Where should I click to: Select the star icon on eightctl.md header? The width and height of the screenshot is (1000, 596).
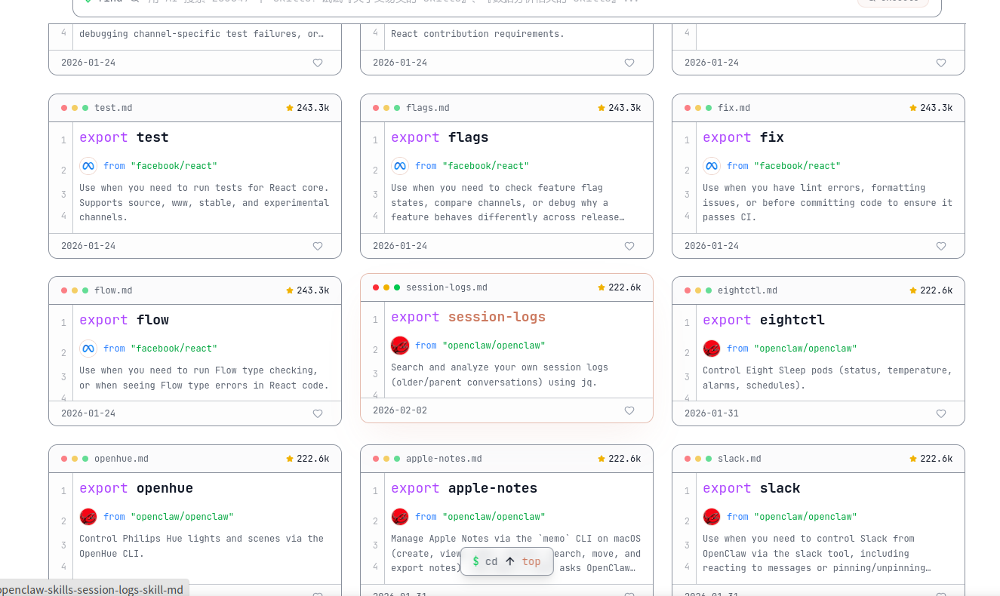pos(913,290)
